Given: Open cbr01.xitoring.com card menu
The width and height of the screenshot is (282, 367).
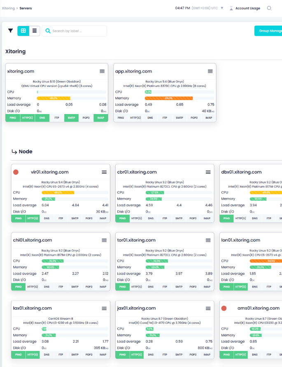Looking at the screenshot, I should (208, 172).
